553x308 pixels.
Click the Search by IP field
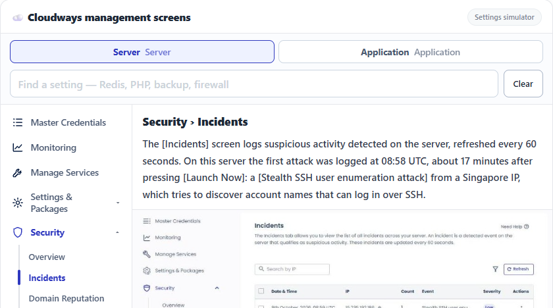point(292,269)
